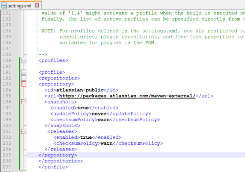Screen dimensions: 245x172
Task: Click the comment end marker '|-->' on line 188
Action: [42, 55]
